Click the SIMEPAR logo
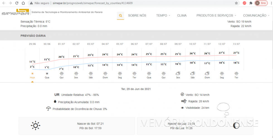The height and width of the screenshot is (138, 273). coord(15,12)
